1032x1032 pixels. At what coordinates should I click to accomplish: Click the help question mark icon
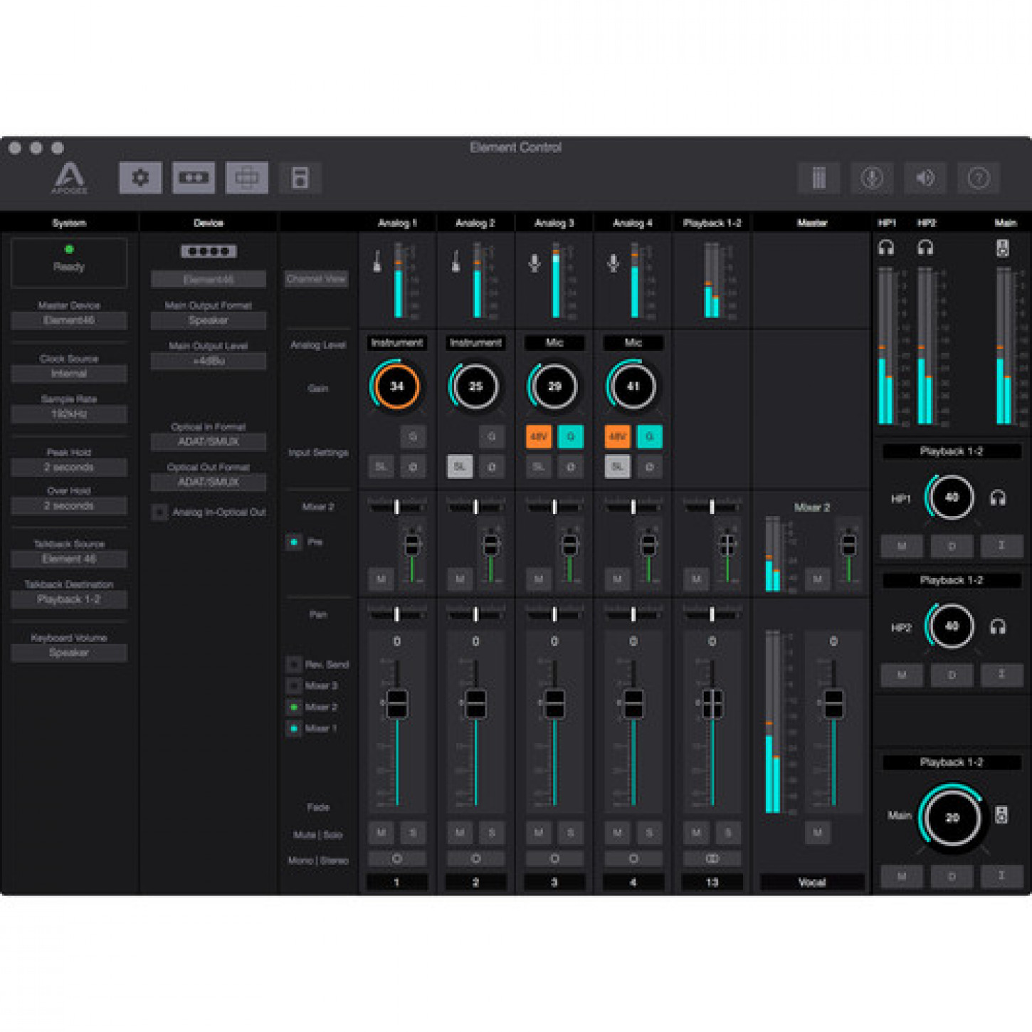click(979, 178)
